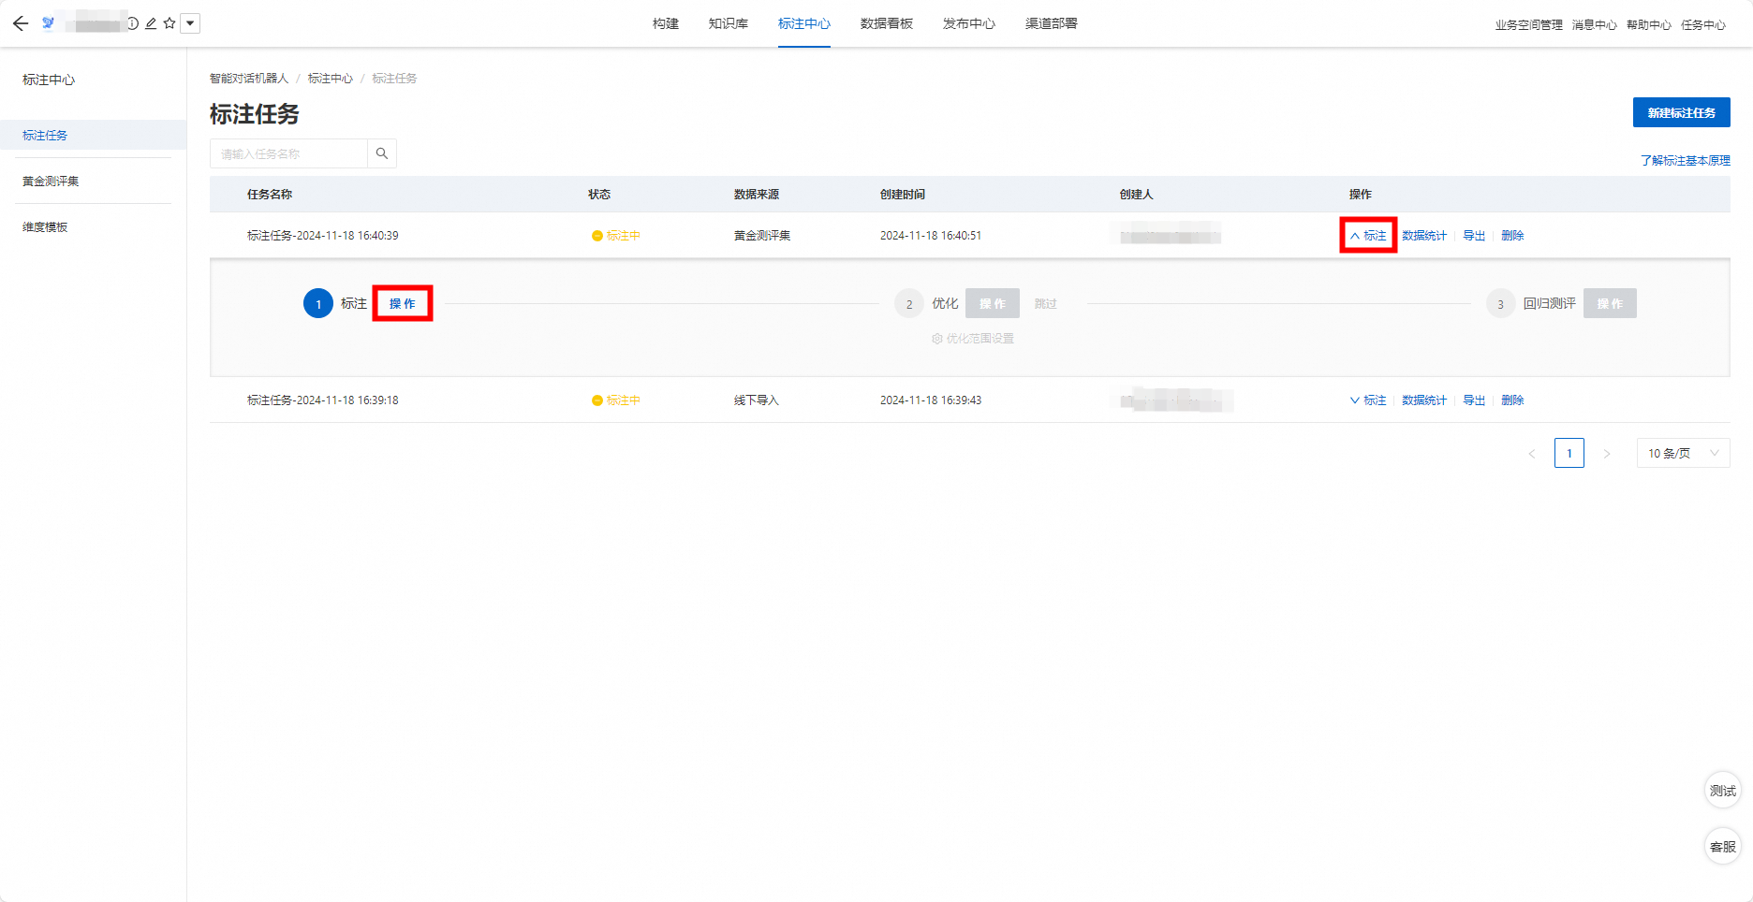Click 标注中心 breadcrumb link
This screenshot has height=902, width=1753.
(x=331, y=79)
